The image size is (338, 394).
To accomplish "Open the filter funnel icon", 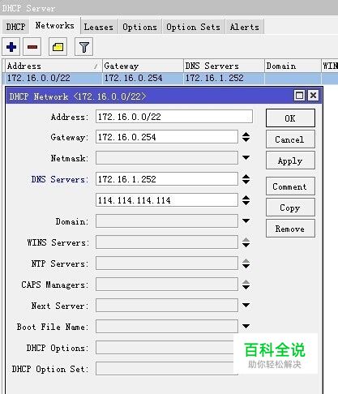I will click(83, 47).
